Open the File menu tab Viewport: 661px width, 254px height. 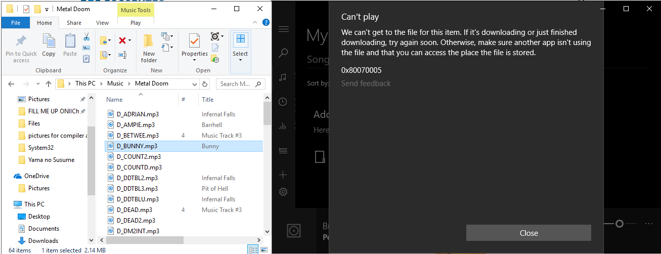16,23
